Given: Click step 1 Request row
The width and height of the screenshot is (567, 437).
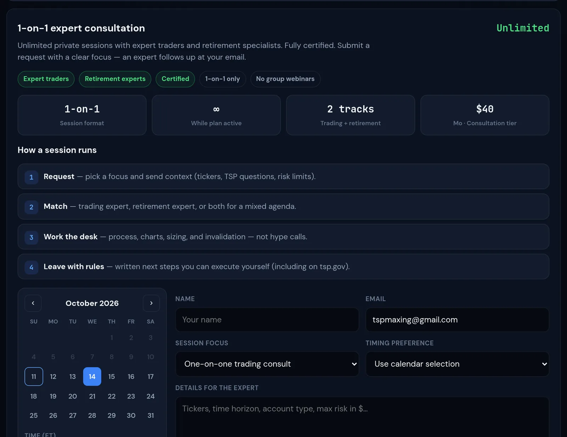Looking at the screenshot, I should coord(283,177).
